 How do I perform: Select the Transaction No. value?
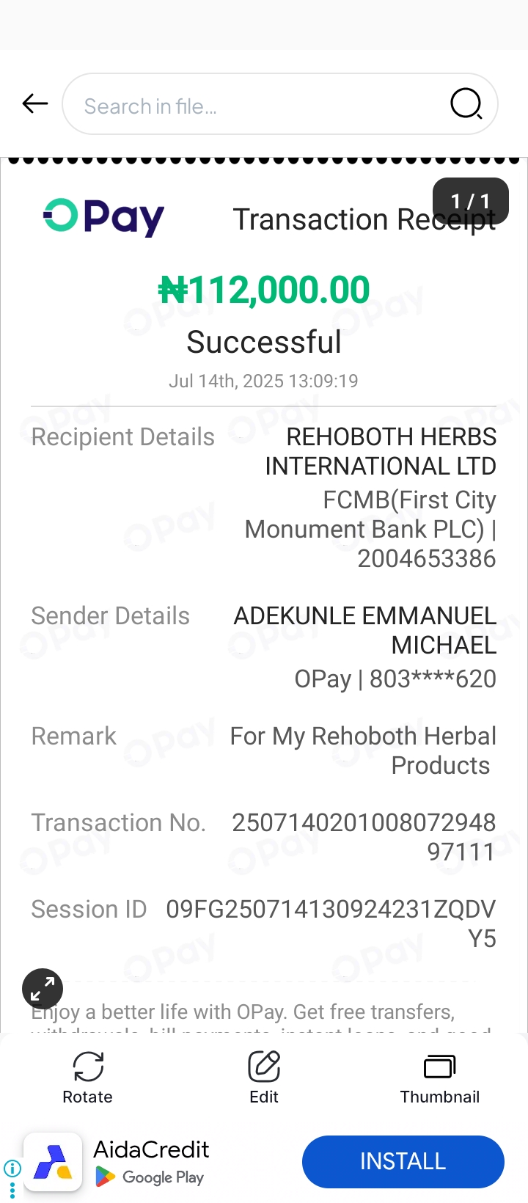click(364, 836)
